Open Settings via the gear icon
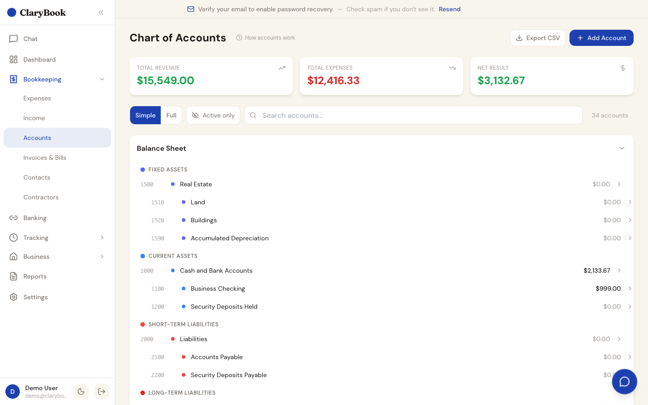The height and width of the screenshot is (405, 648). [13, 297]
